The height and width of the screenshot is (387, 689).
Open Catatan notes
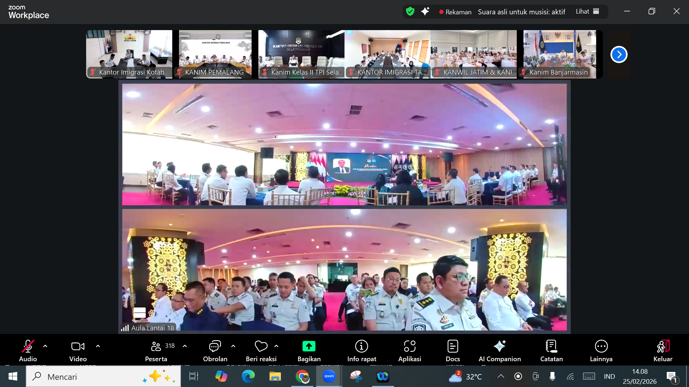pyautogui.click(x=552, y=350)
